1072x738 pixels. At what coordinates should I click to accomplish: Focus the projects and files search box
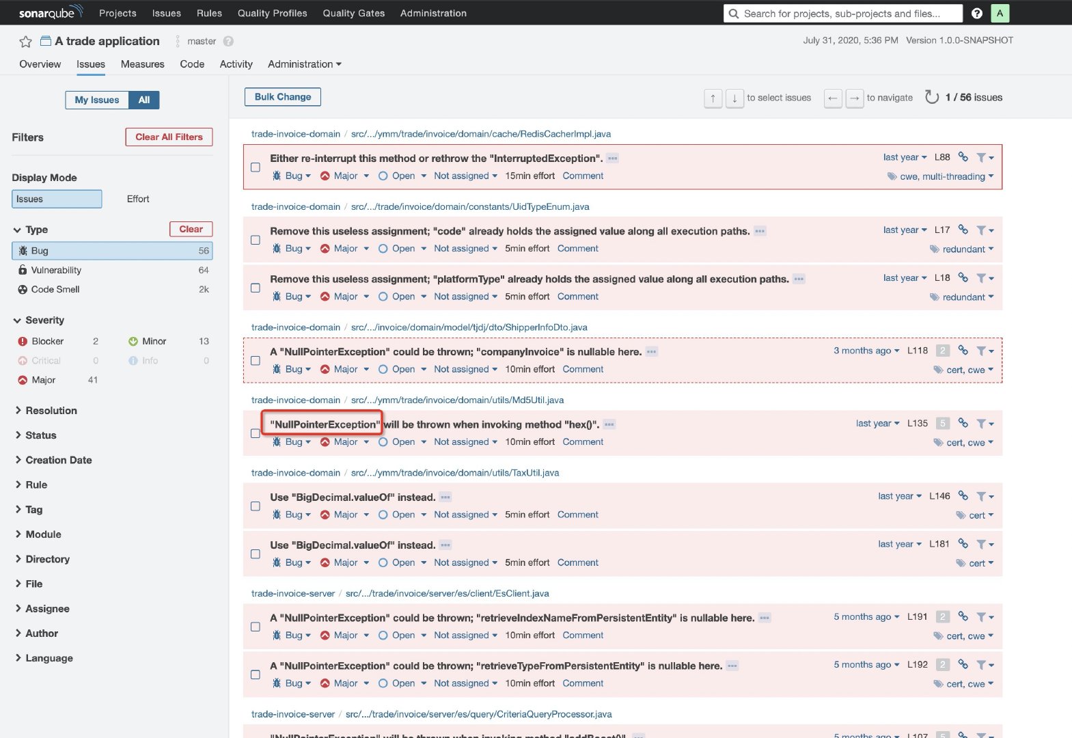click(x=843, y=13)
